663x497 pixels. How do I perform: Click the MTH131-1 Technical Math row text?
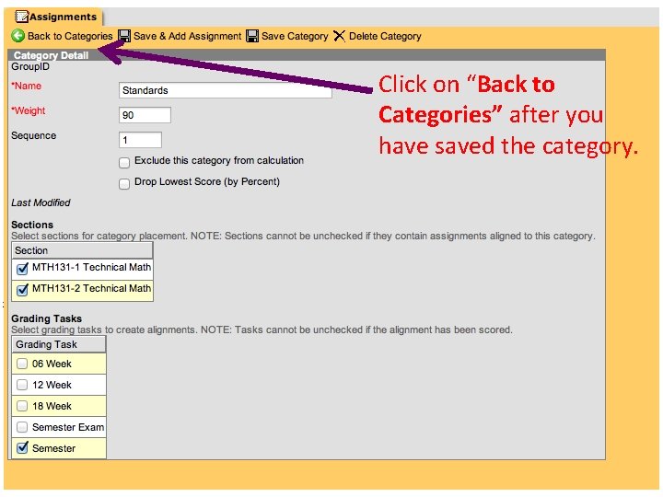(x=91, y=267)
